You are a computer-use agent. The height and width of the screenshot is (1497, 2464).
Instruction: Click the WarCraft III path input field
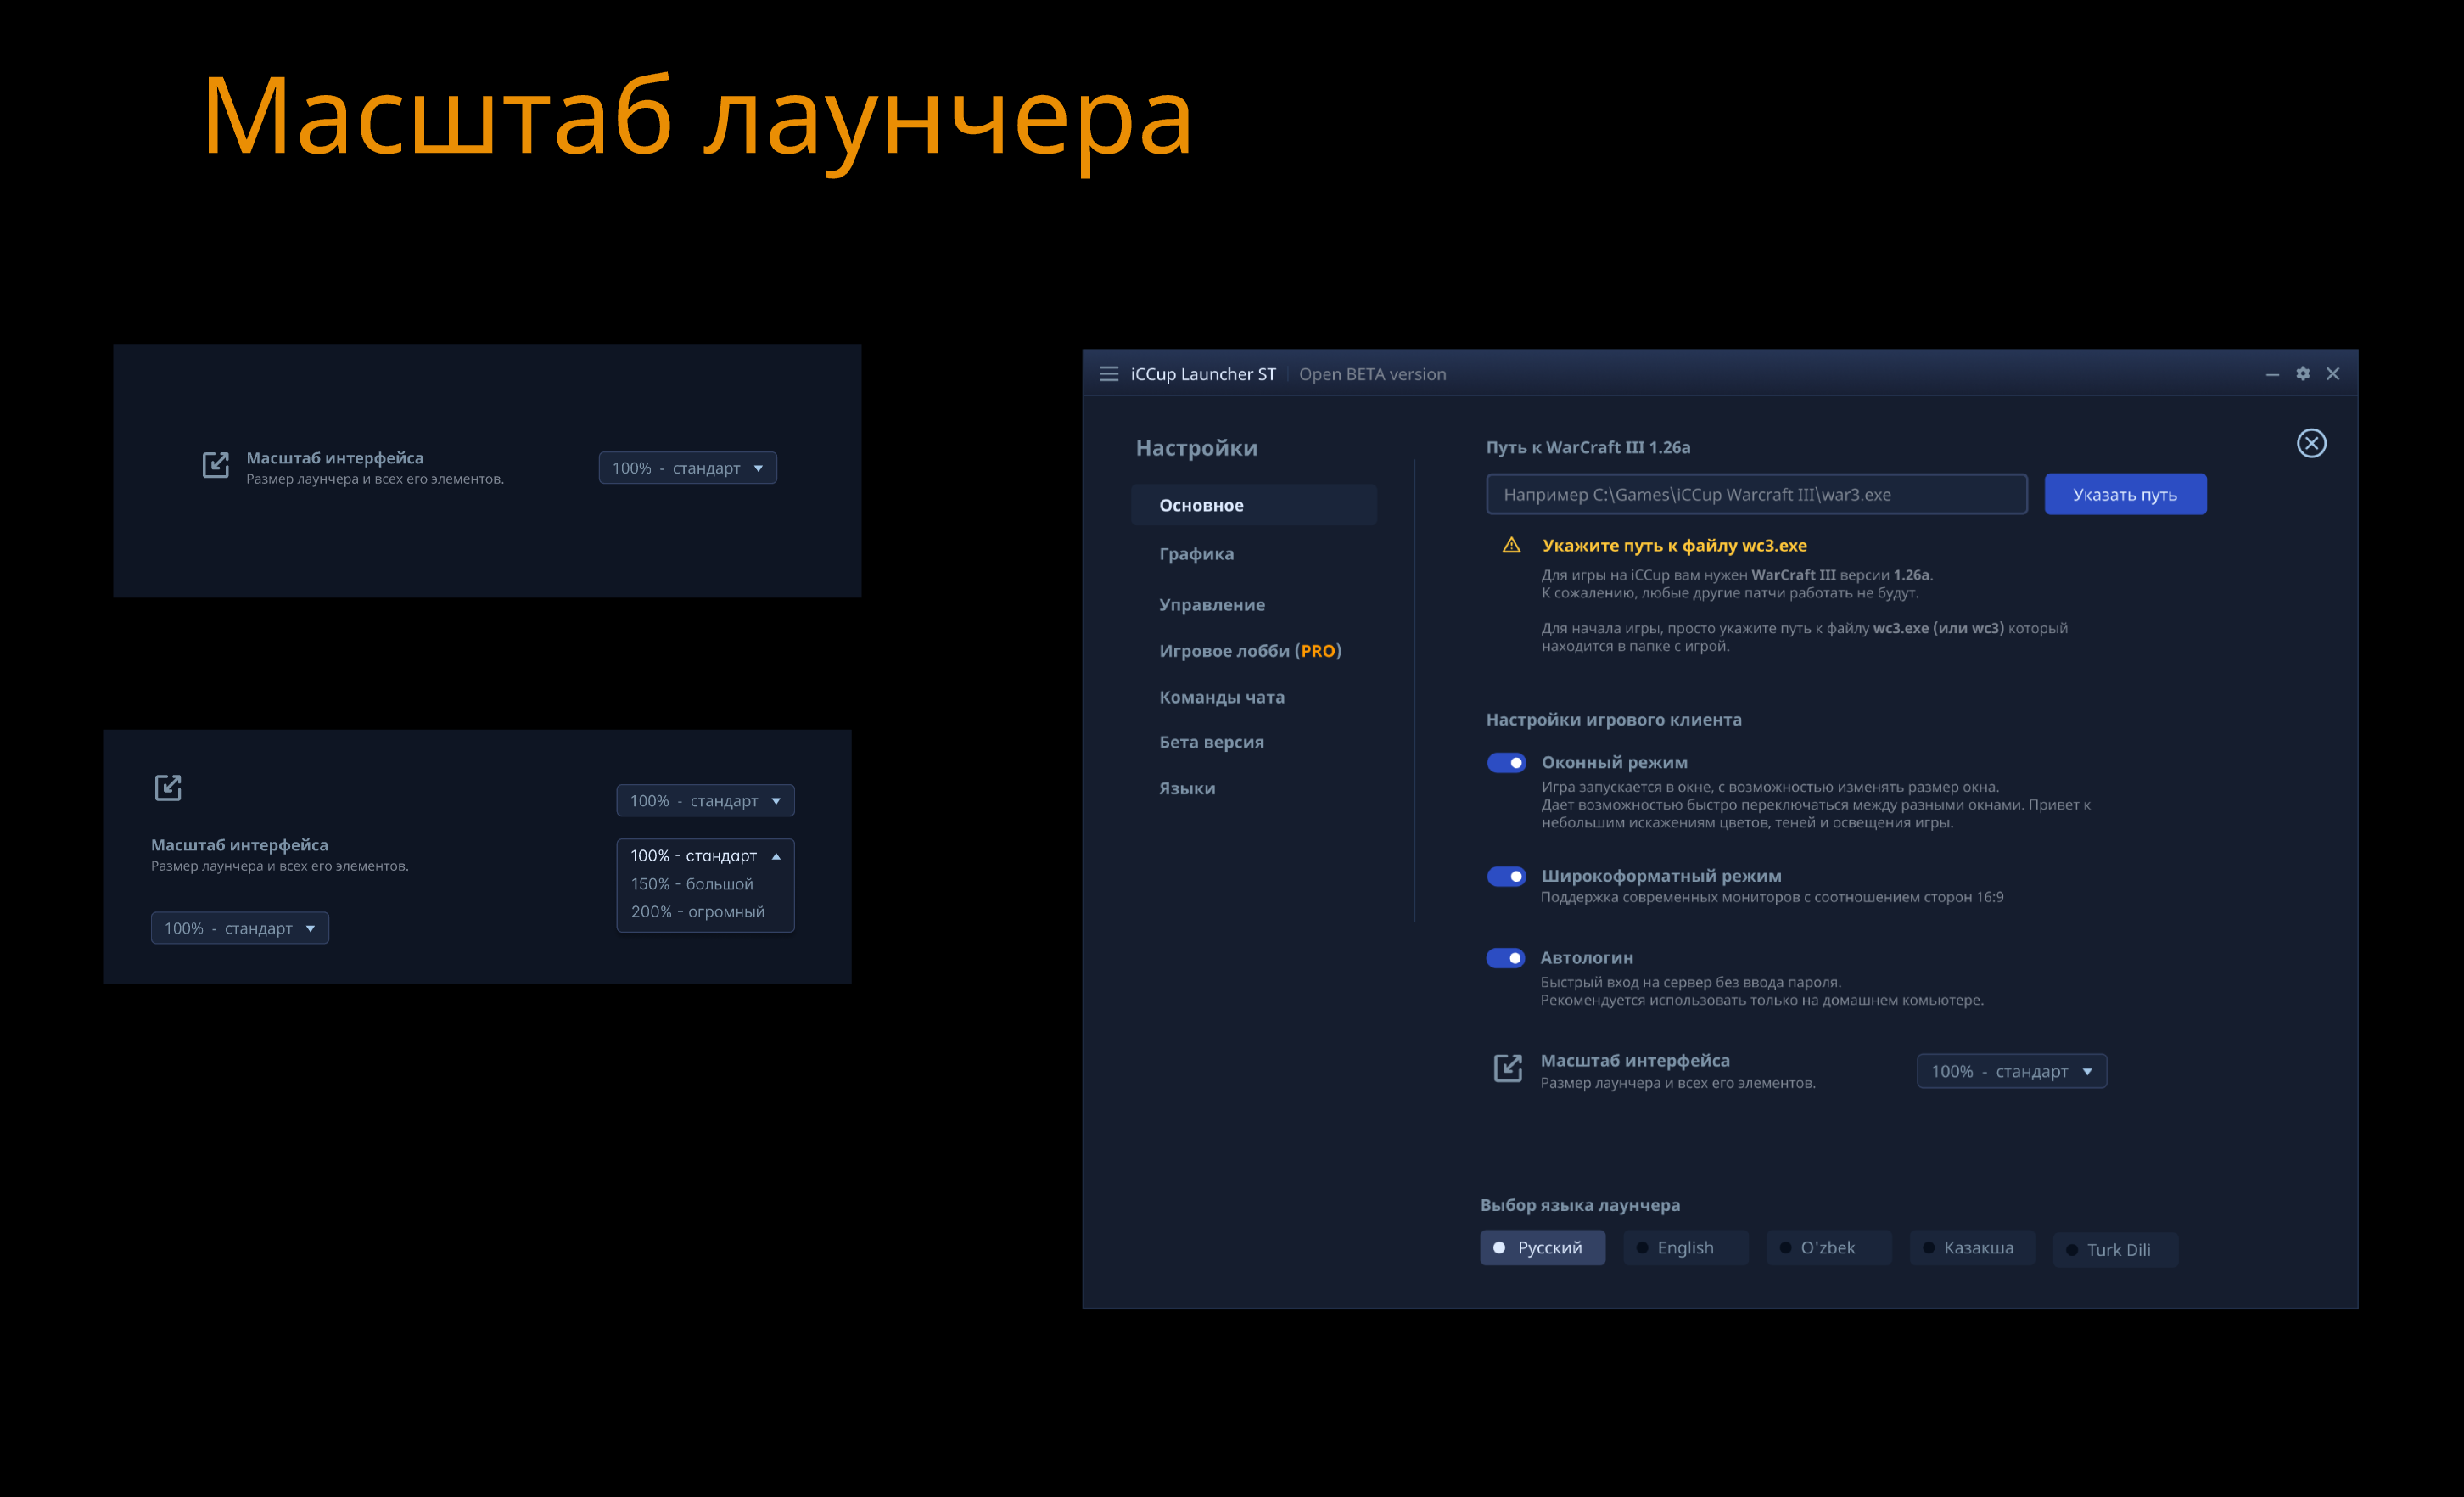click(x=1756, y=494)
